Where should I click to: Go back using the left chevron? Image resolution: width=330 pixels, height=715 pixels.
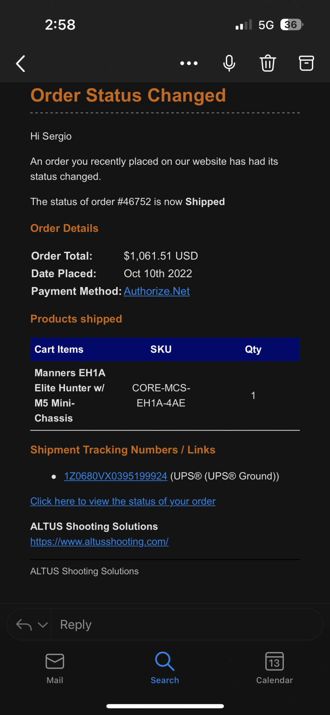21,64
